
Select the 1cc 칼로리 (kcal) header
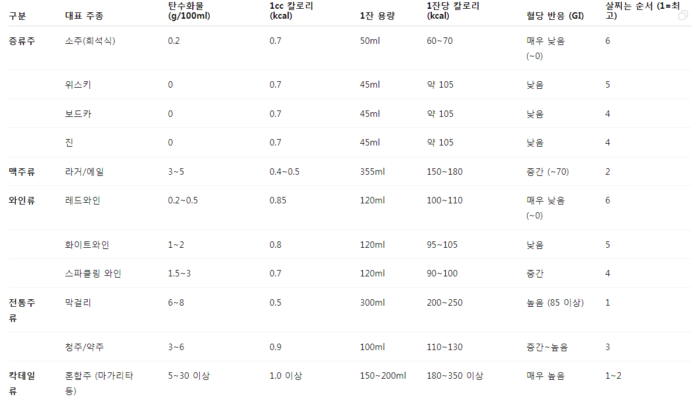pos(291,11)
